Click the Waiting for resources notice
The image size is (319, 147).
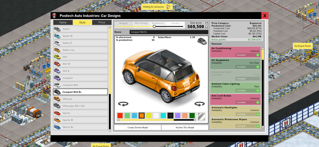coord(157,7)
